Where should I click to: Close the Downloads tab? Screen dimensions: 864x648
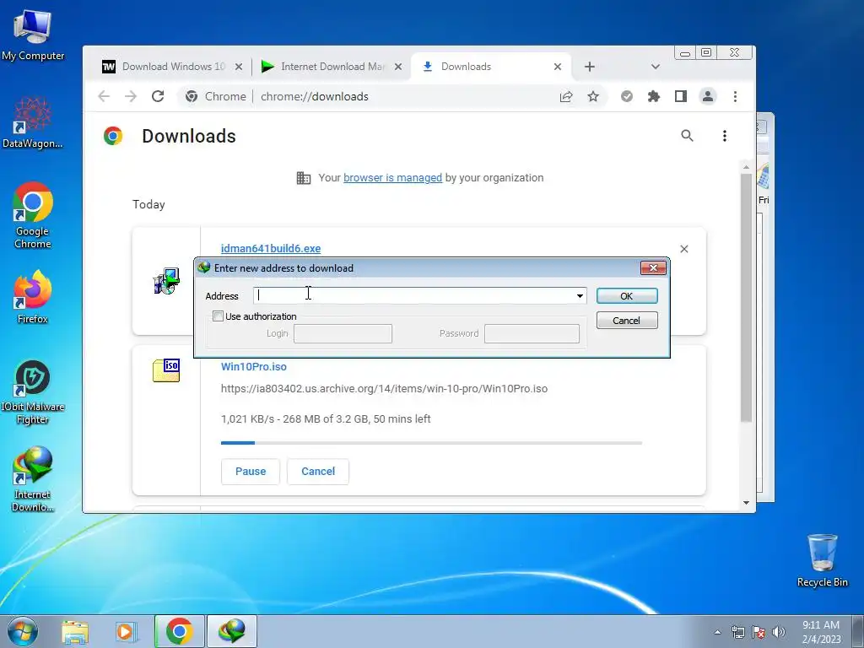coord(558,67)
